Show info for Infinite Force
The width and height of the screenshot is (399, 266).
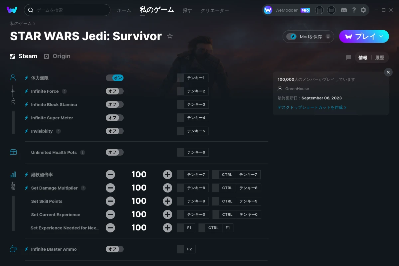pyautogui.click(x=64, y=91)
